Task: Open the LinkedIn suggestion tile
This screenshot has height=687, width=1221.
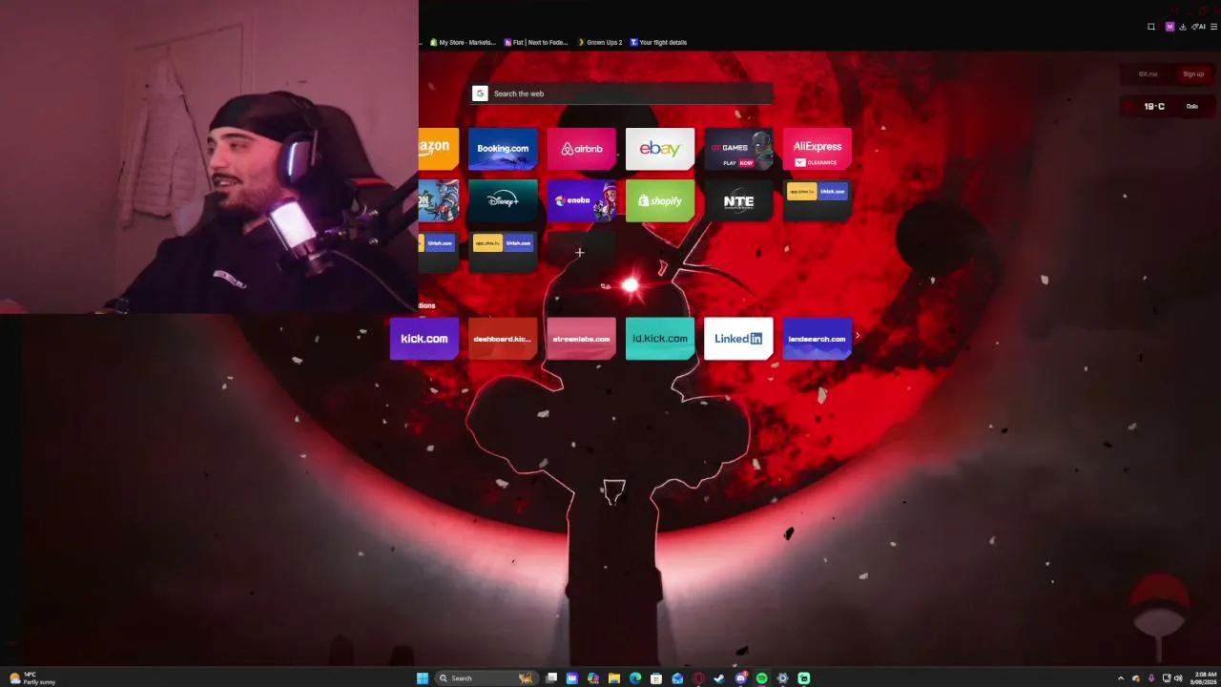Action: [738, 339]
